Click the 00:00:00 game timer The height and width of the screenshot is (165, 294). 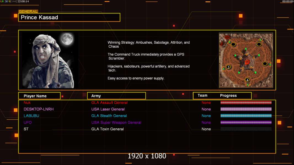coord(288,1)
